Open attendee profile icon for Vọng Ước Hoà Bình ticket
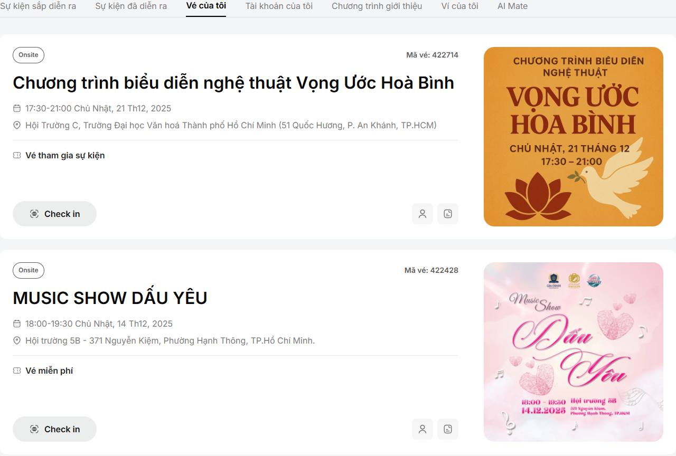 coord(422,214)
